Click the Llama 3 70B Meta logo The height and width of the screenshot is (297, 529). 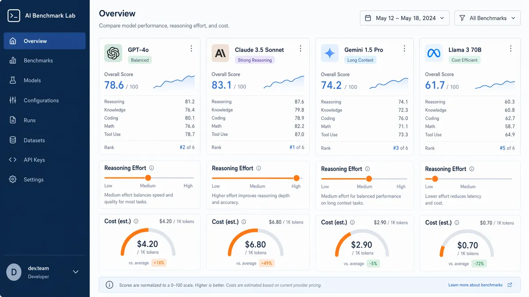[x=434, y=53]
